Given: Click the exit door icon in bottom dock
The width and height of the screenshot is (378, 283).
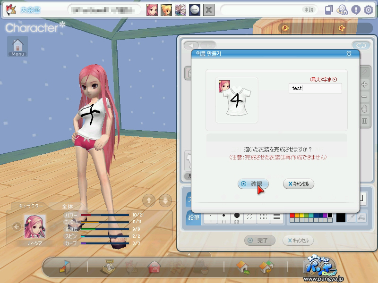Looking at the screenshot, I should click(x=65, y=267).
